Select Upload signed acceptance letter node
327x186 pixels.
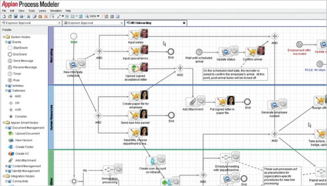tap(138, 68)
